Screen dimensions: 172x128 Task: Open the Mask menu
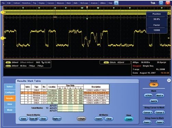coord(68,3)
